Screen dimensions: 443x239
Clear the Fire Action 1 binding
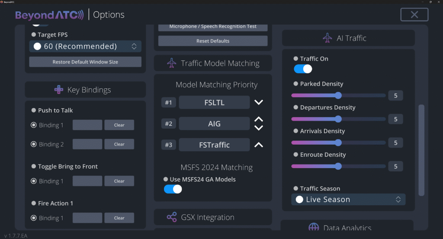[119, 218]
